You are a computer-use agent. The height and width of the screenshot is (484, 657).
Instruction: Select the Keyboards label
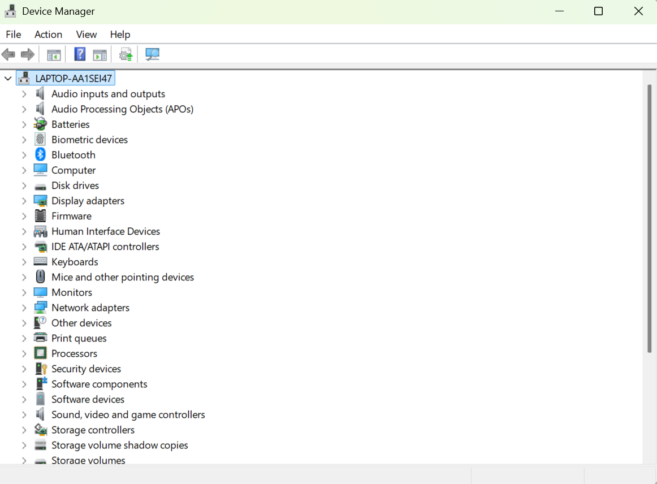(x=75, y=262)
